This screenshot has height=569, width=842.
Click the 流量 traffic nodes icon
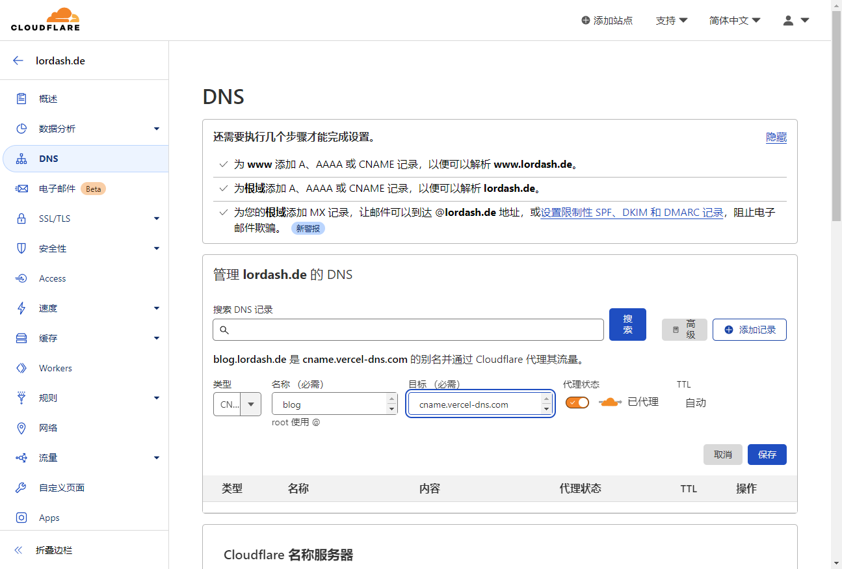tap(21, 458)
